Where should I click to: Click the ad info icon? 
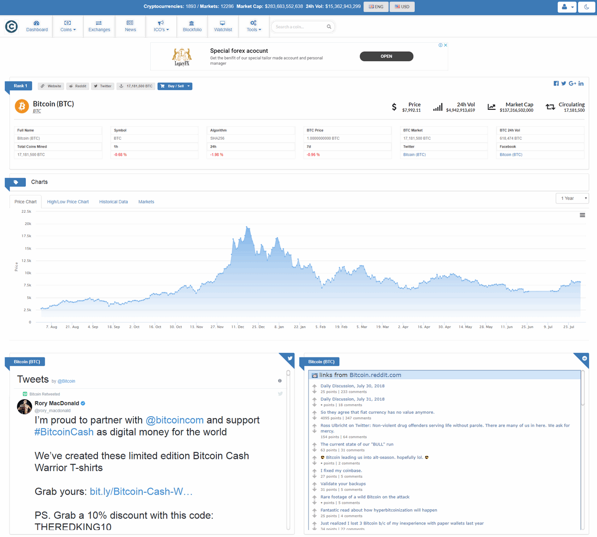[x=440, y=45]
